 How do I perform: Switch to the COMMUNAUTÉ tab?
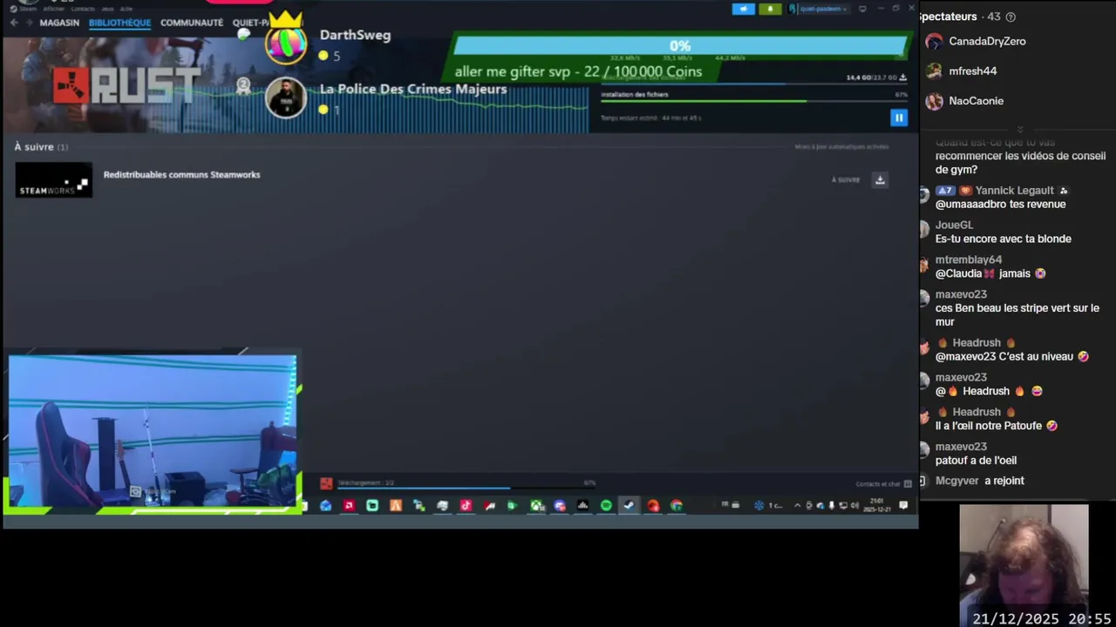tap(192, 23)
